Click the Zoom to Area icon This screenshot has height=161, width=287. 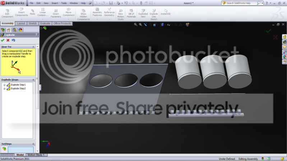pos(140,24)
